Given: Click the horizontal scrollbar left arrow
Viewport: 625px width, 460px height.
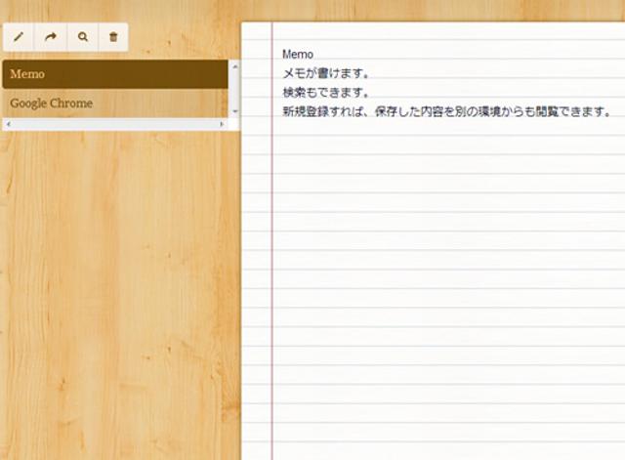Looking at the screenshot, I should pyautogui.click(x=7, y=125).
